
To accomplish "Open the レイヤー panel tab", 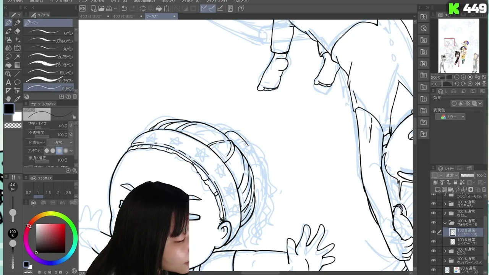I will [446, 168].
